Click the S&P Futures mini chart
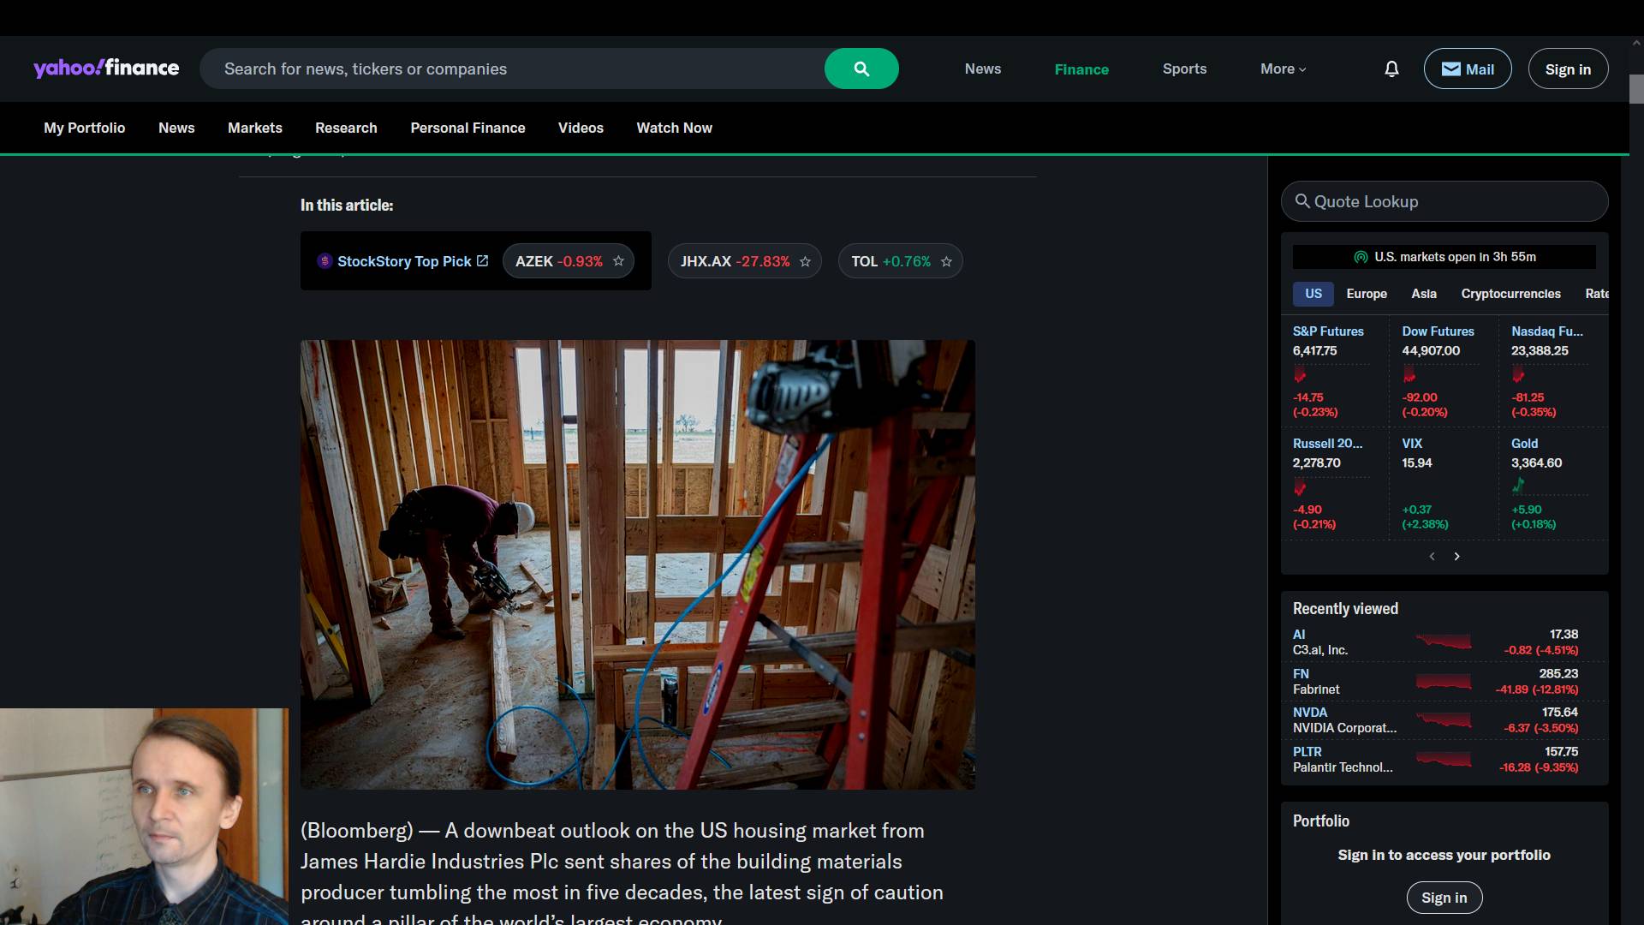The width and height of the screenshot is (1644, 925). pyautogui.click(x=1300, y=375)
